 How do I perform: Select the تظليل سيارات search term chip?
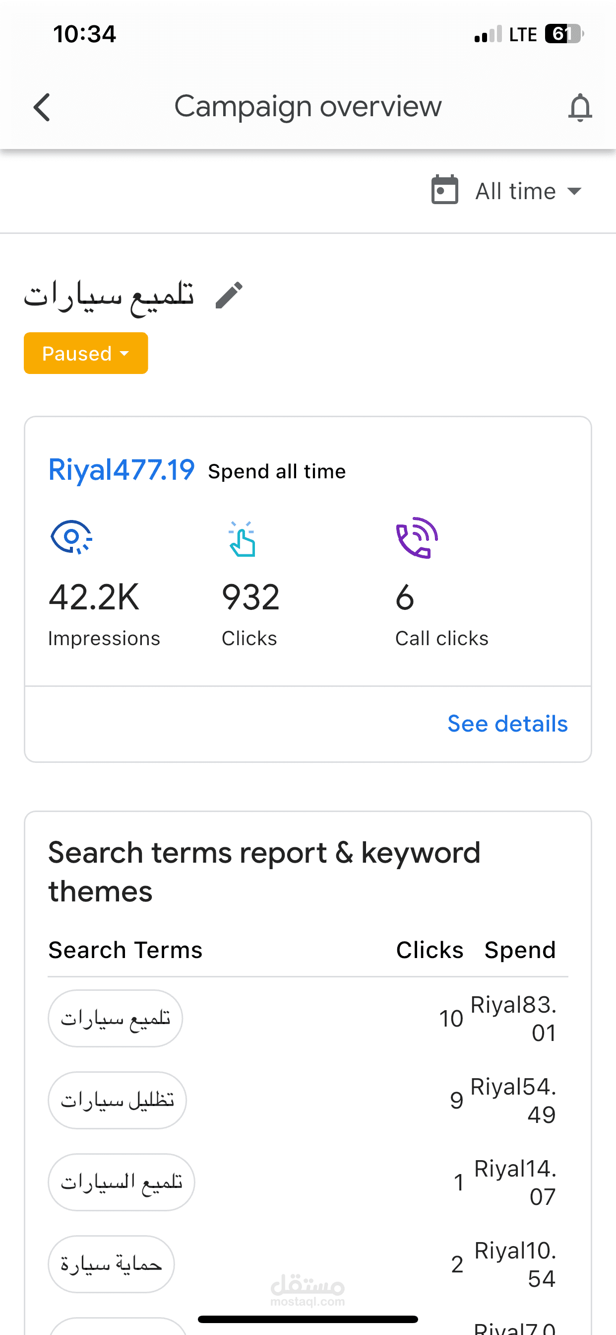pyautogui.click(x=117, y=1100)
